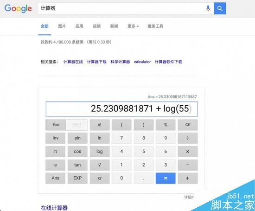Click the percent key
Viewport: 255px width, 211px height.
coord(166,125)
